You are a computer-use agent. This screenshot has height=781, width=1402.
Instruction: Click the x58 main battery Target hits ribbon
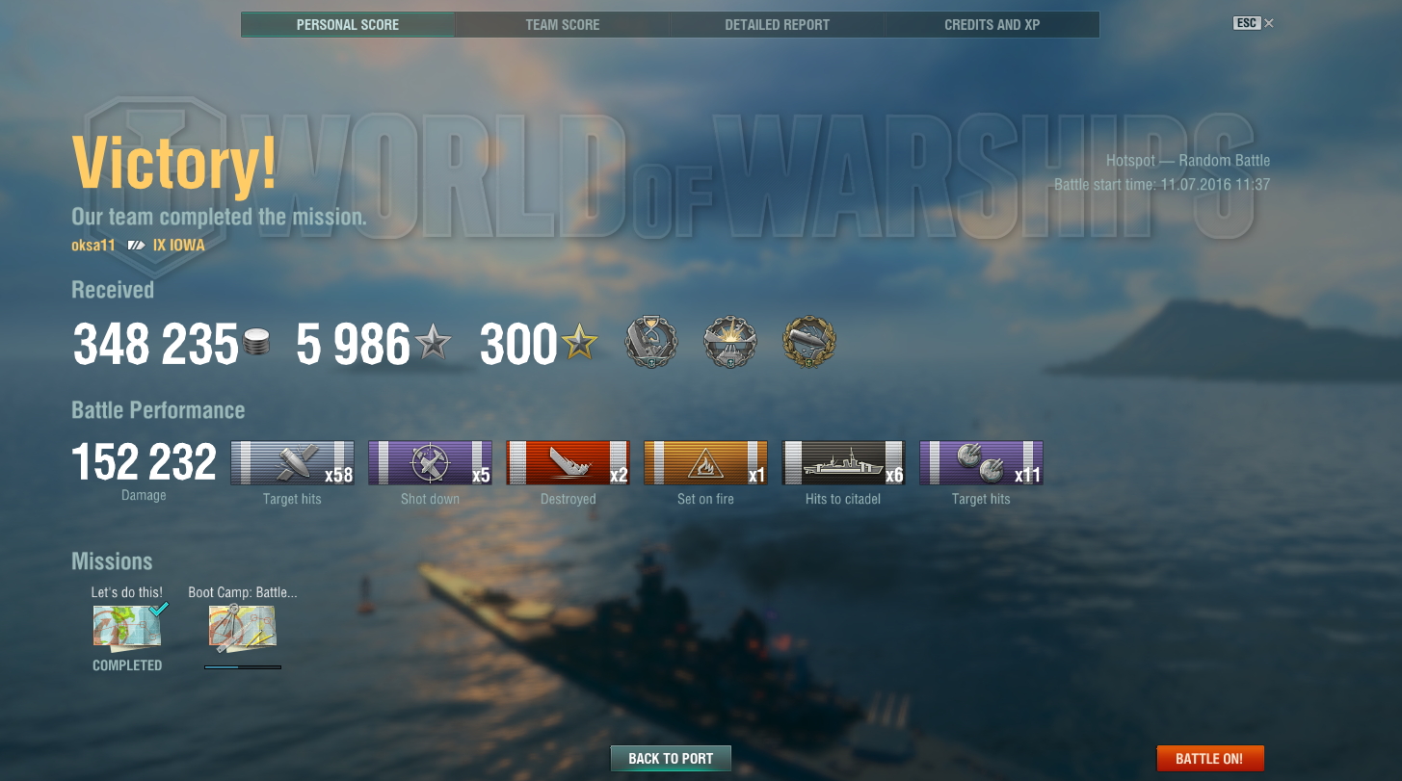[x=292, y=463]
